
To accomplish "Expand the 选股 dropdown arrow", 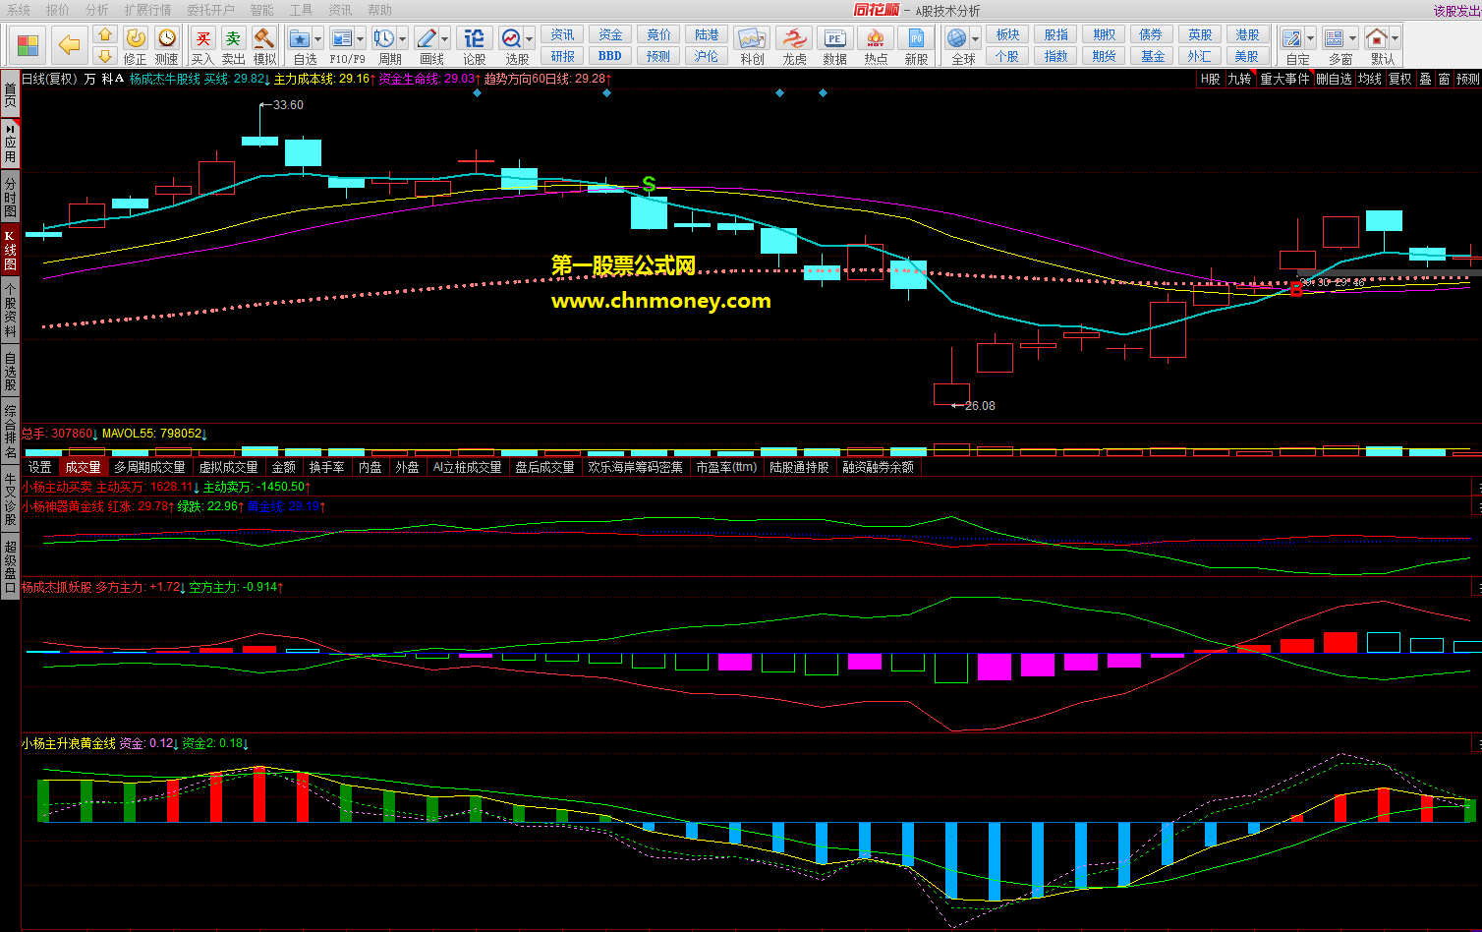I will 530,39.
